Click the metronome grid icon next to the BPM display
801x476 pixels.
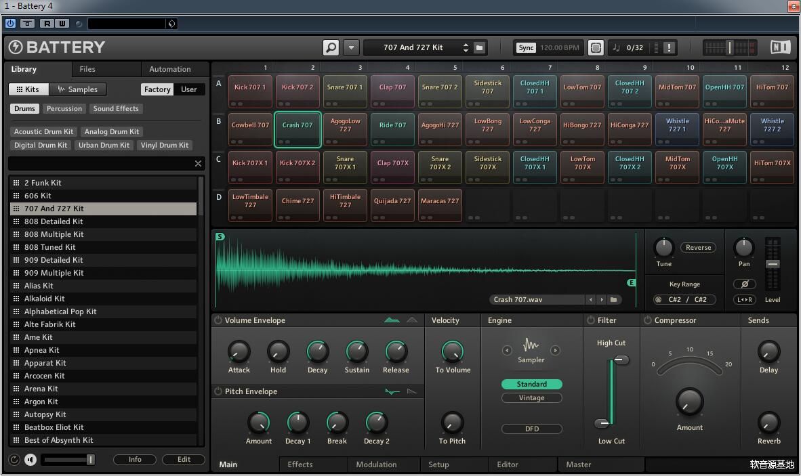596,47
